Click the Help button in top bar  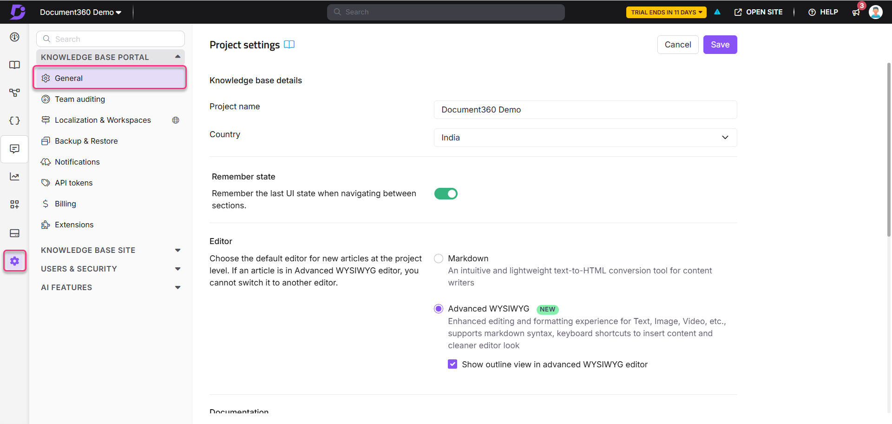tap(823, 13)
